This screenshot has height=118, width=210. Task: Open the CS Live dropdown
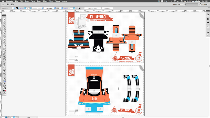point(205,4)
